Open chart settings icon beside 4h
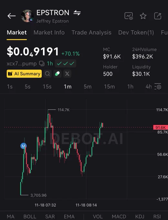Viewport: 168px width, 220px height. pyautogui.click(x=158, y=87)
